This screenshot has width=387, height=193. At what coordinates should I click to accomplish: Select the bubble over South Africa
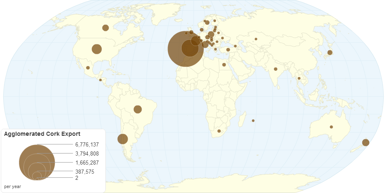pos(219,131)
